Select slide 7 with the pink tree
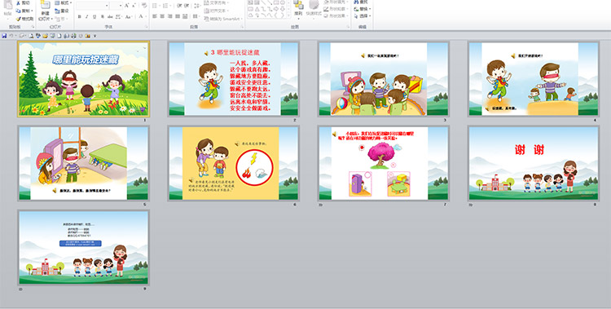 point(384,164)
